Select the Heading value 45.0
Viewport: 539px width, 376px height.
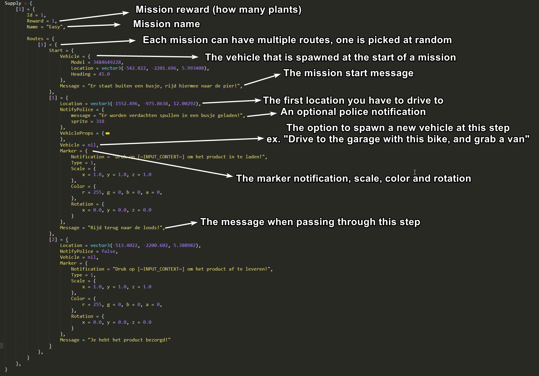(x=104, y=74)
